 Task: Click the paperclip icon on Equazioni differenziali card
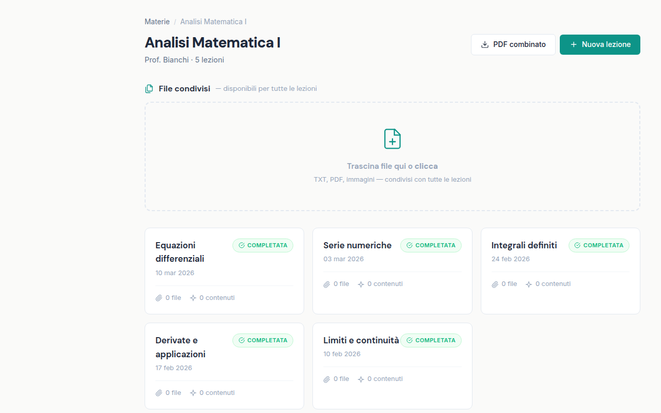(x=159, y=298)
